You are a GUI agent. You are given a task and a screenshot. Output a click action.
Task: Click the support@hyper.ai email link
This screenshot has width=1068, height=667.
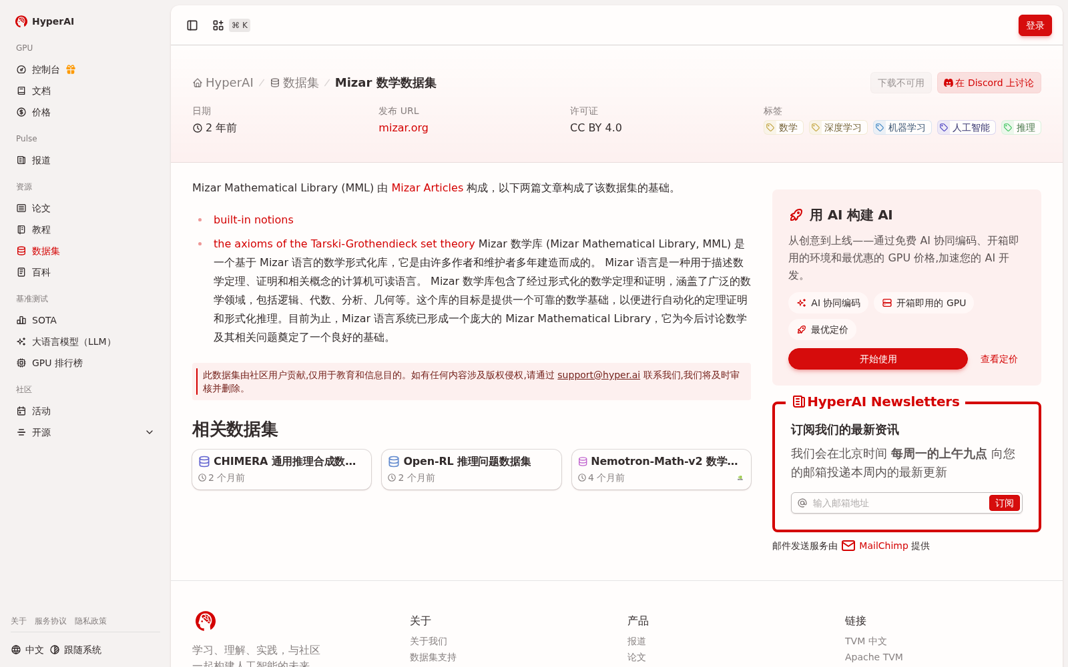tap(599, 375)
